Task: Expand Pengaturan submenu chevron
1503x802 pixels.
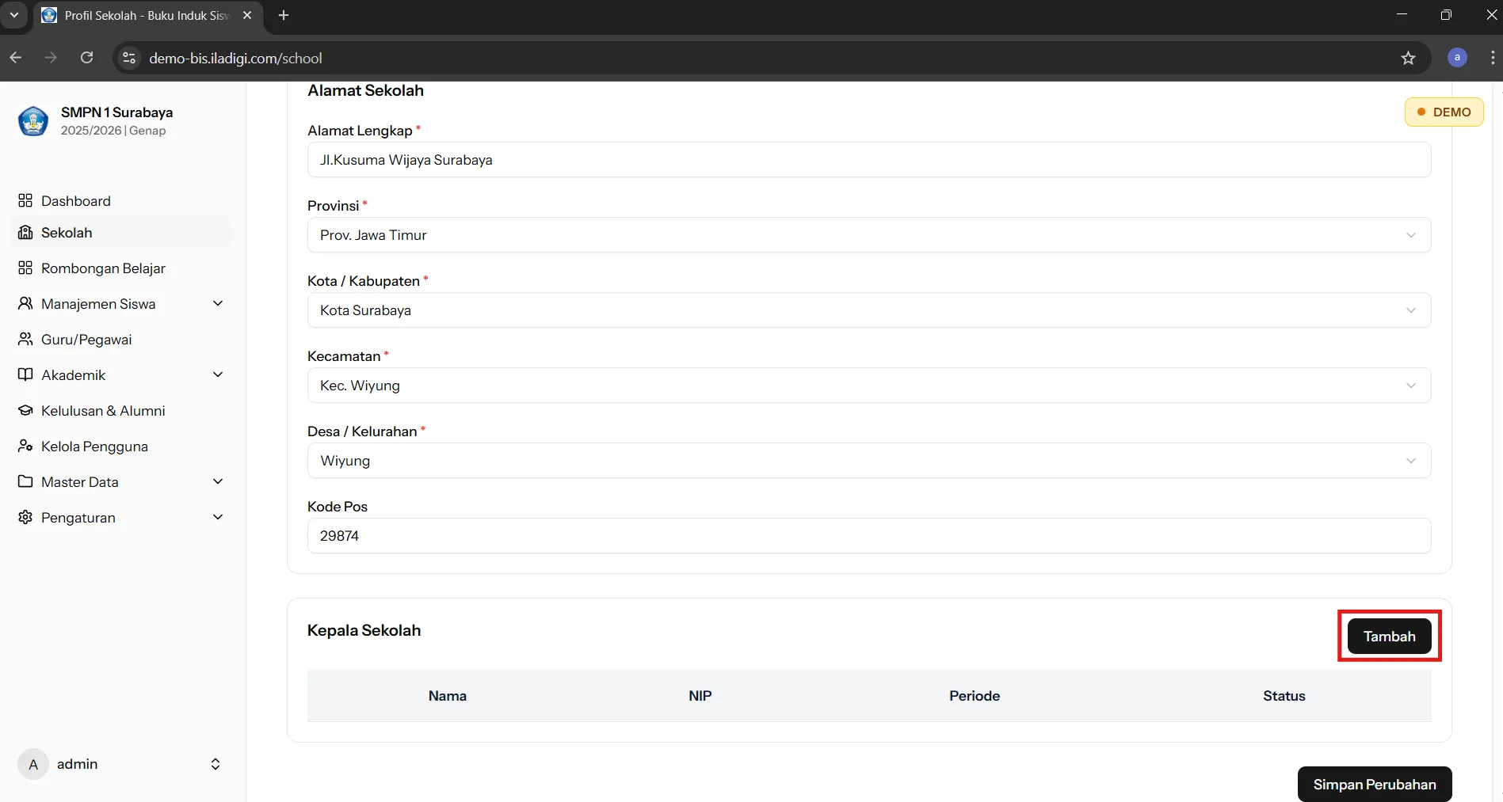Action: coord(218,517)
